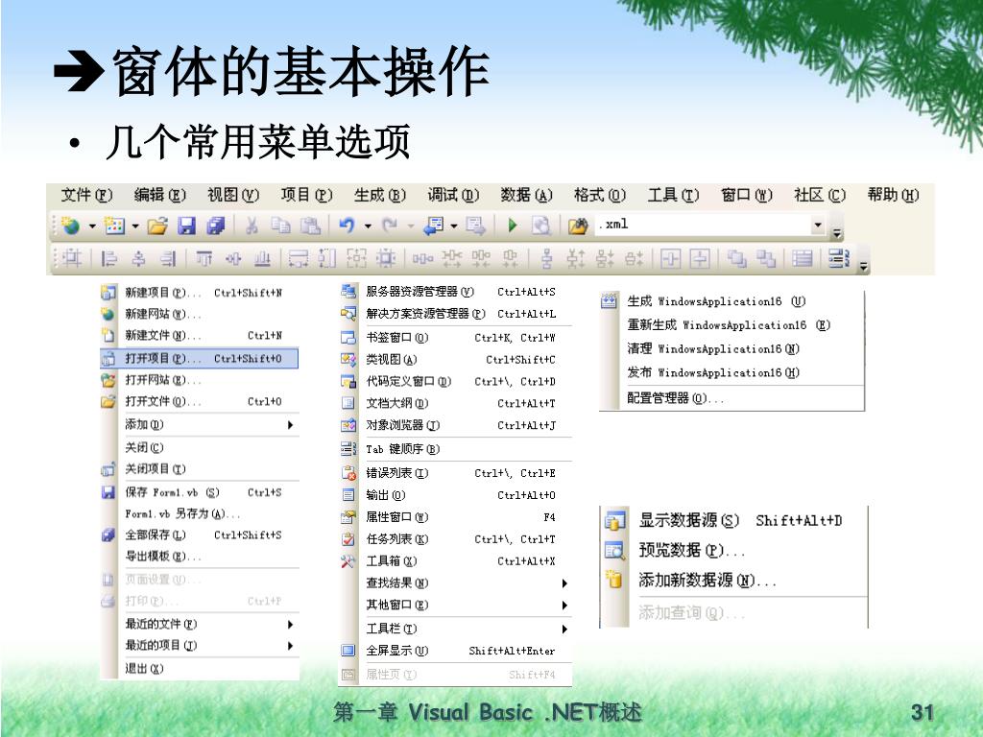Click the Make Same Width layout icon
983x737 pixels.
click(x=299, y=258)
